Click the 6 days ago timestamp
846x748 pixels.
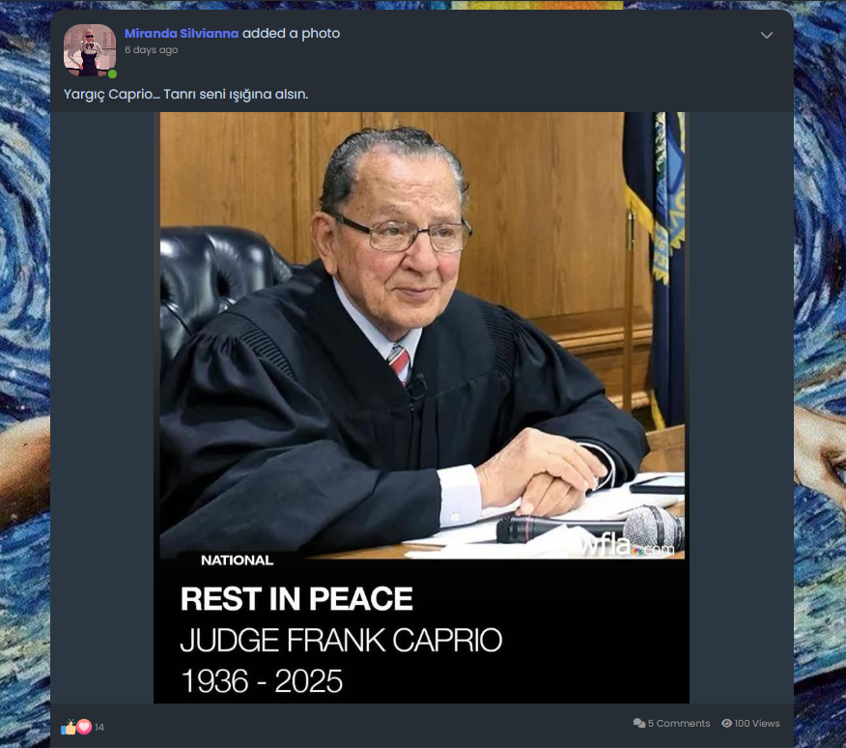pos(151,49)
